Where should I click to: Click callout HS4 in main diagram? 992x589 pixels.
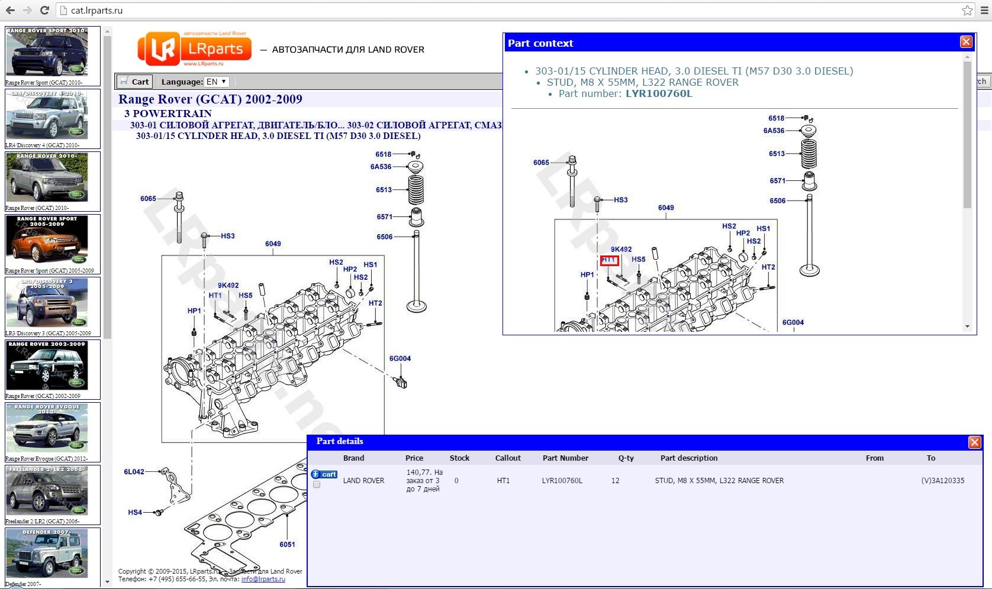pyautogui.click(x=135, y=512)
